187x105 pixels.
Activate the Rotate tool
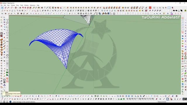pos(28,8)
